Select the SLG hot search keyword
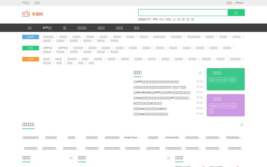Viewport: 267px width, 167px height. tap(162, 19)
